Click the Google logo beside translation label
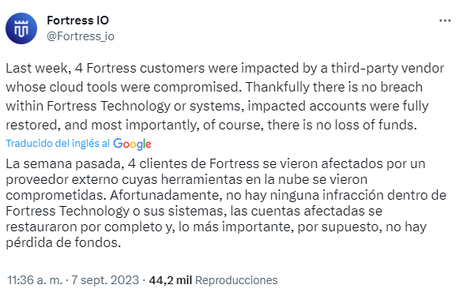Viewport: 459px width, 296px height. pos(132,144)
